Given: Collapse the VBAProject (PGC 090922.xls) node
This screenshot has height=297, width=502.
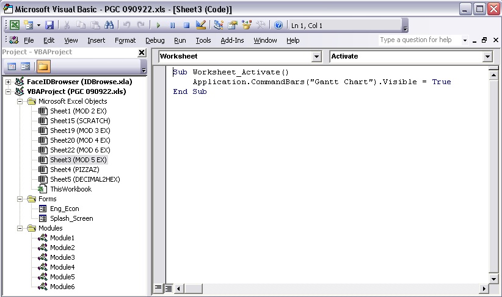Looking at the screenshot, I should coord(9,91).
